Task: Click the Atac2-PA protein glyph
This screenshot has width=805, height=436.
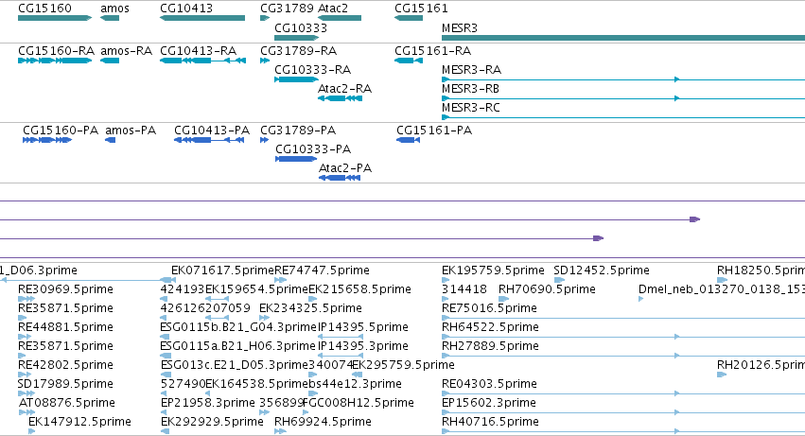Action: (x=340, y=178)
